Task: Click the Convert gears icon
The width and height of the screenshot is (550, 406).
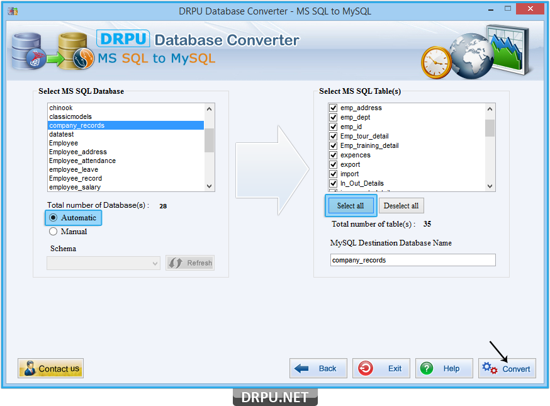Action: pyautogui.click(x=490, y=368)
